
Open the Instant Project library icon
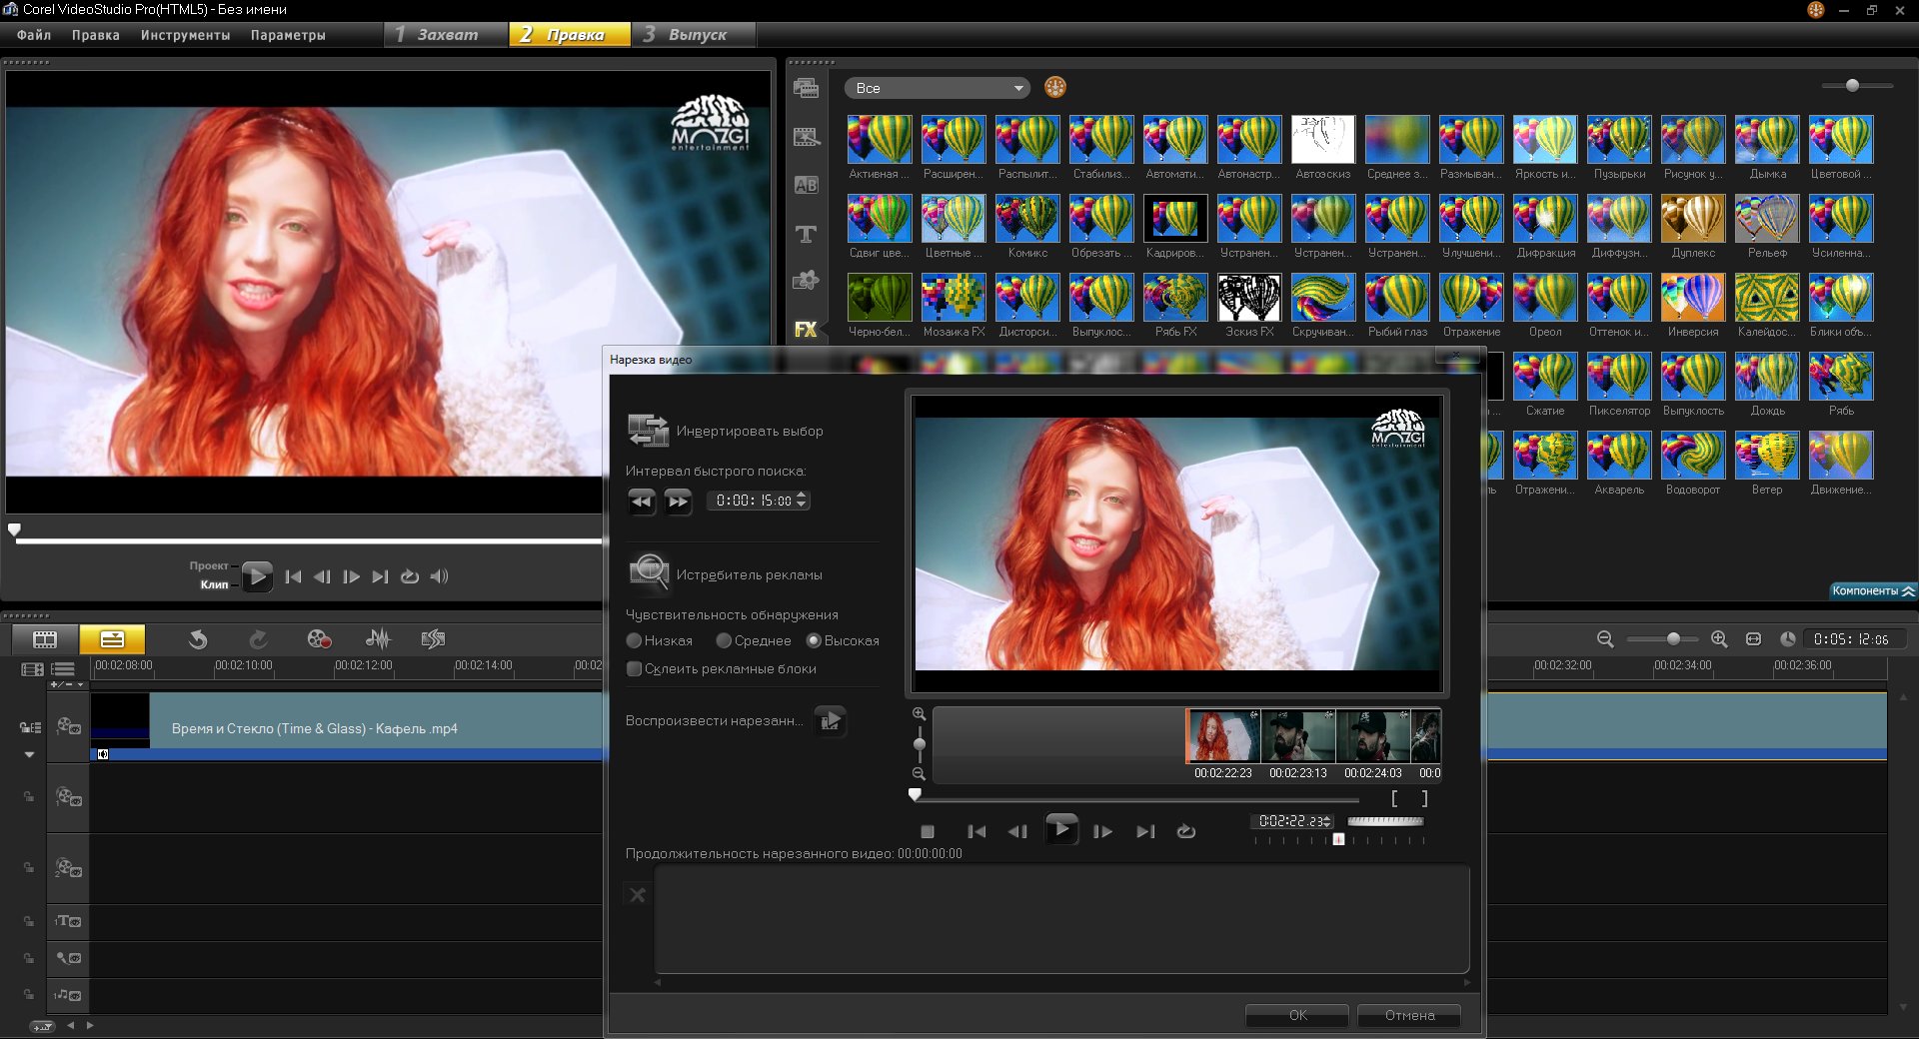[x=806, y=137]
